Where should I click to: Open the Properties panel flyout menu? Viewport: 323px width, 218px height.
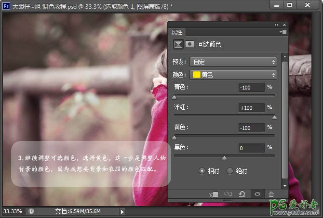coord(283,32)
